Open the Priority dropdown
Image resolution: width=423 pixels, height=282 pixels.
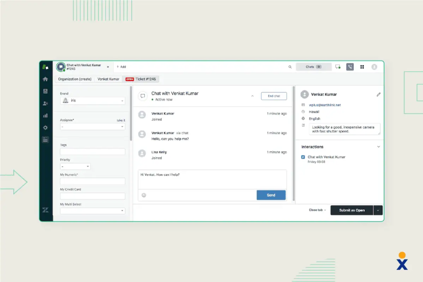click(75, 166)
